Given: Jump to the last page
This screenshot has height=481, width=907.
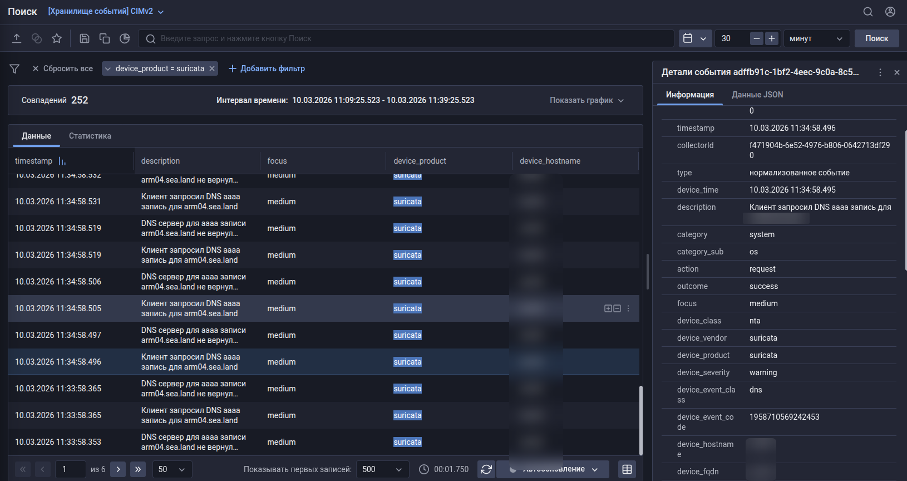Looking at the screenshot, I should click(138, 469).
